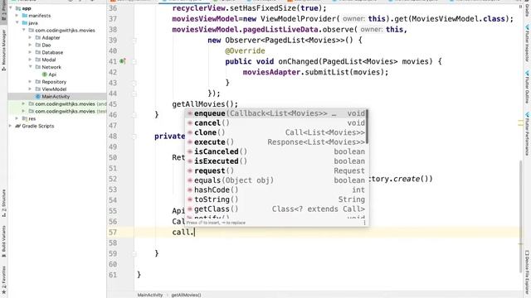The width and height of the screenshot is (531, 298).
Task: Expand the Adapter package
Action: [x=30, y=37]
